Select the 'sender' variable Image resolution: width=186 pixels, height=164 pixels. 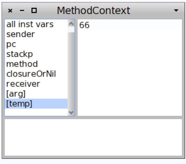coord(21,34)
